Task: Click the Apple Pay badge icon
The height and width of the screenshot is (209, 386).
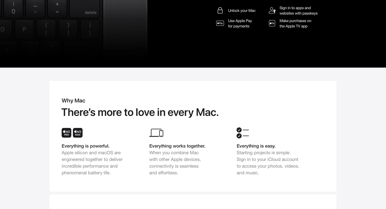Action: pyautogui.click(x=220, y=23)
